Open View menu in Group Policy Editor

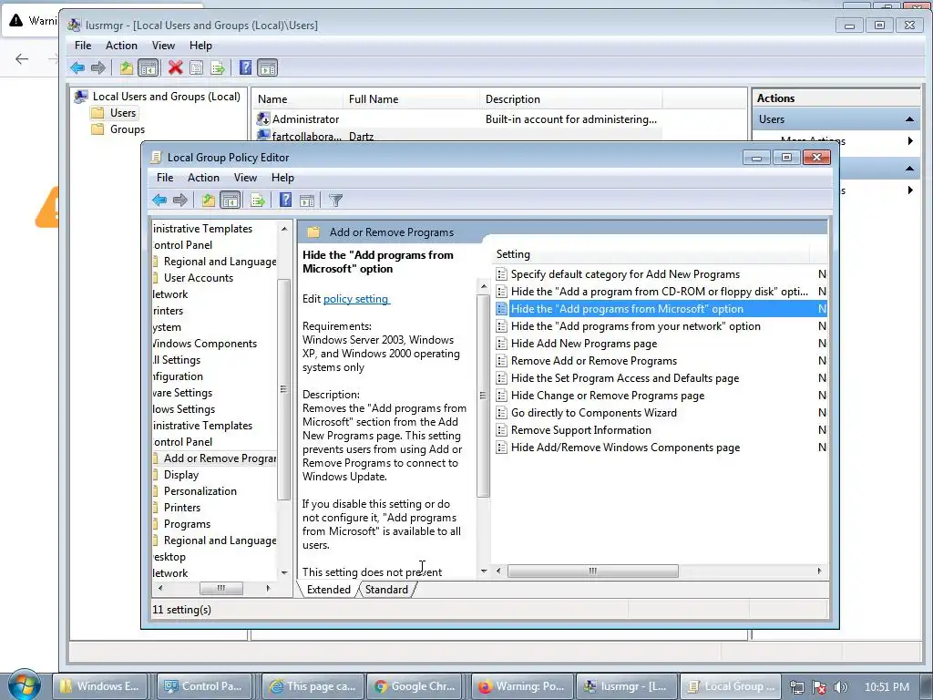[x=245, y=178]
